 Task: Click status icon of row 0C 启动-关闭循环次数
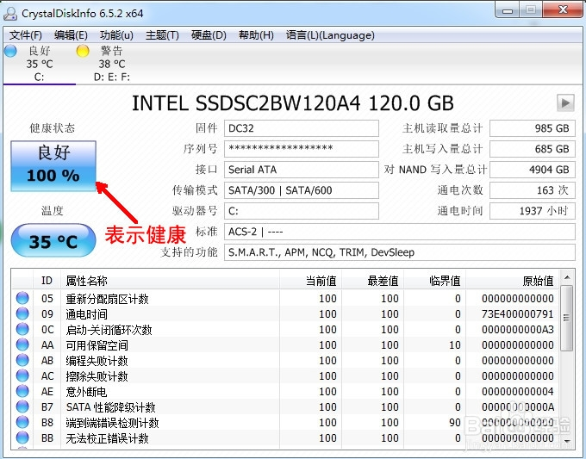click(x=22, y=329)
